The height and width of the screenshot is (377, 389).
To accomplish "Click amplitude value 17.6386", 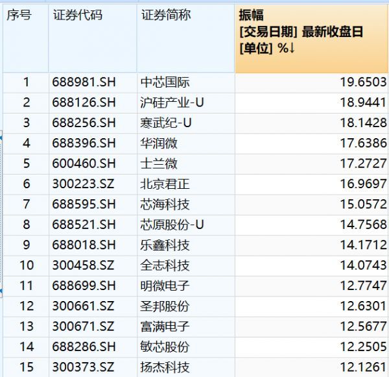I will click(363, 143).
